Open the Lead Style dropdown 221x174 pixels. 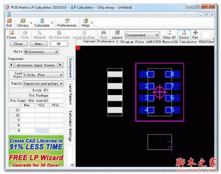coord(43,75)
